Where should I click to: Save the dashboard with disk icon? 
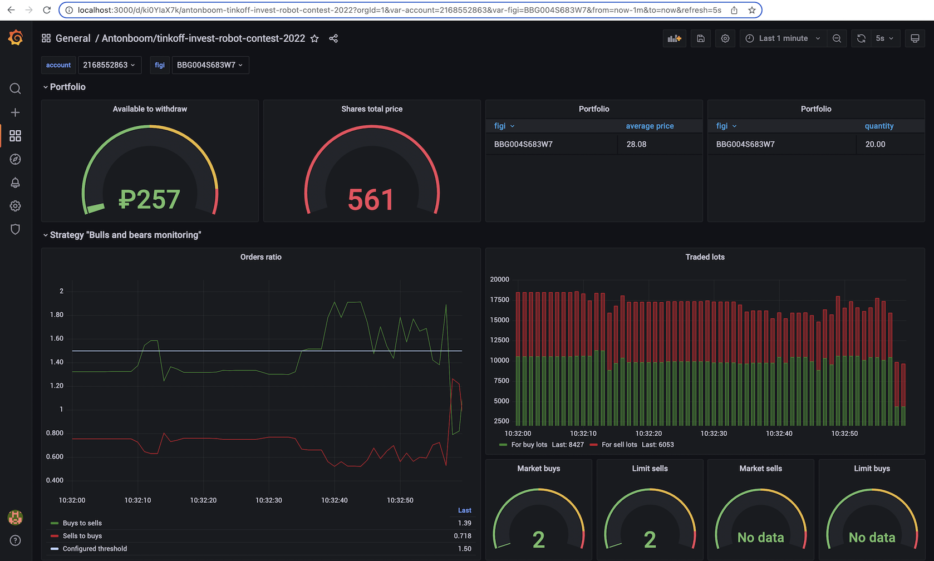pyautogui.click(x=701, y=38)
